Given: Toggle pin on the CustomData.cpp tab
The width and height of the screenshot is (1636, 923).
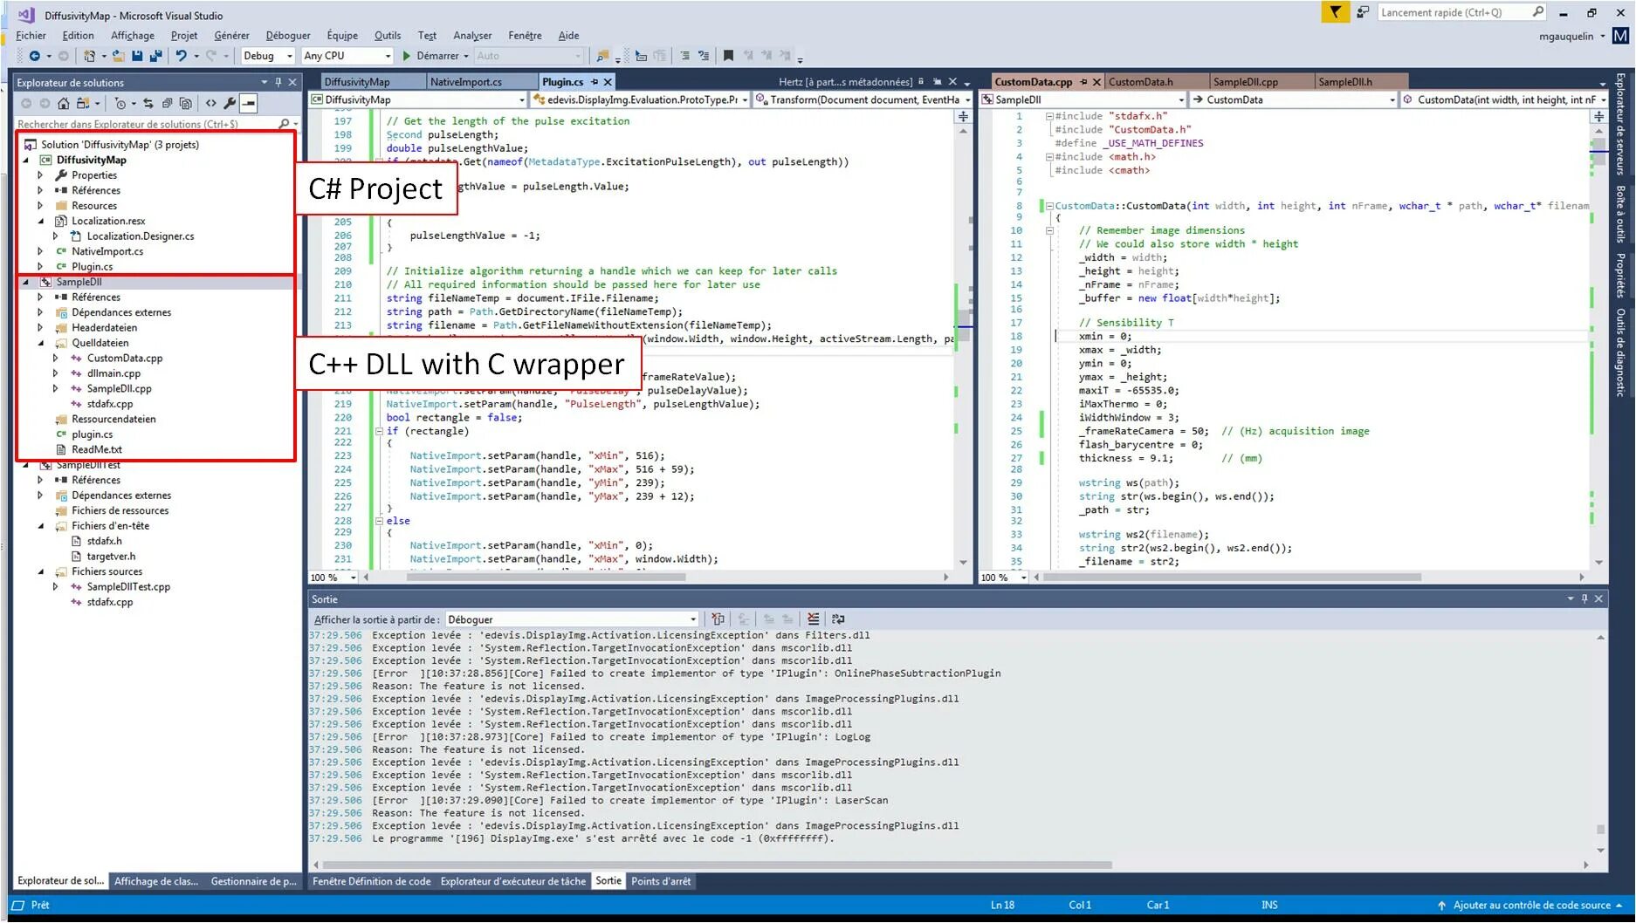Looking at the screenshot, I should coord(1083,82).
